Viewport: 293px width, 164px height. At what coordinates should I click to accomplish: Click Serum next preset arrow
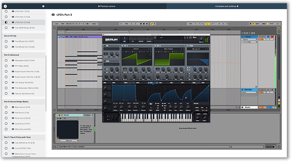187,38
